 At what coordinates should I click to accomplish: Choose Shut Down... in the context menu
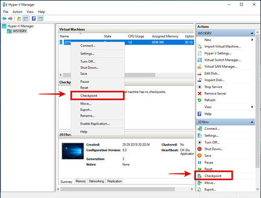(x=97, y=68)
